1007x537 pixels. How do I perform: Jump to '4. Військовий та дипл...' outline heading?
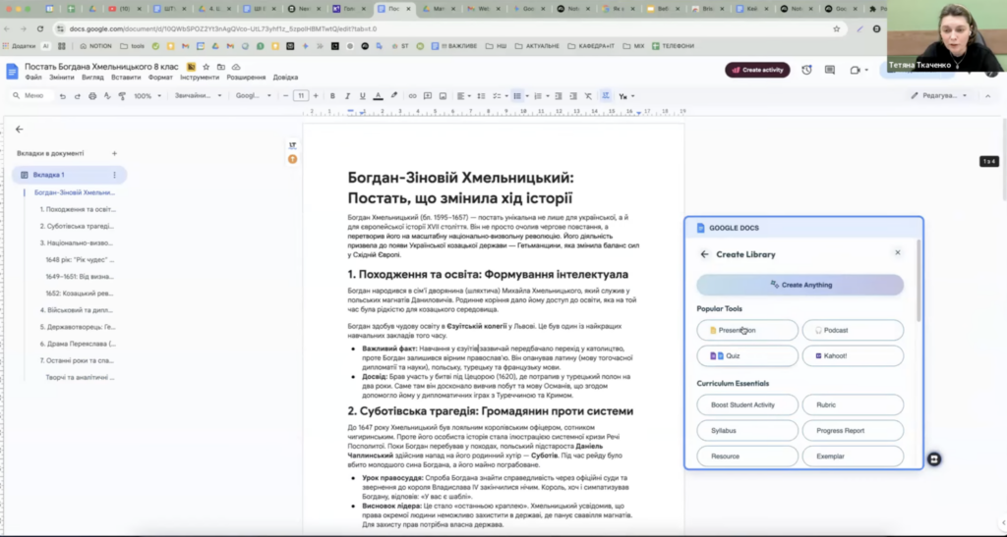77,310
